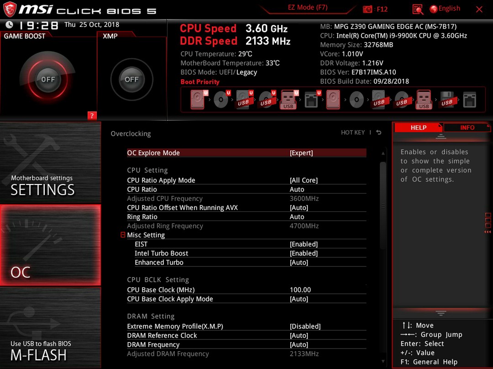The width and height of the screenshot is (493, 369).
Task: Change the EIST Enabled setting
Action: pos(250,244)
